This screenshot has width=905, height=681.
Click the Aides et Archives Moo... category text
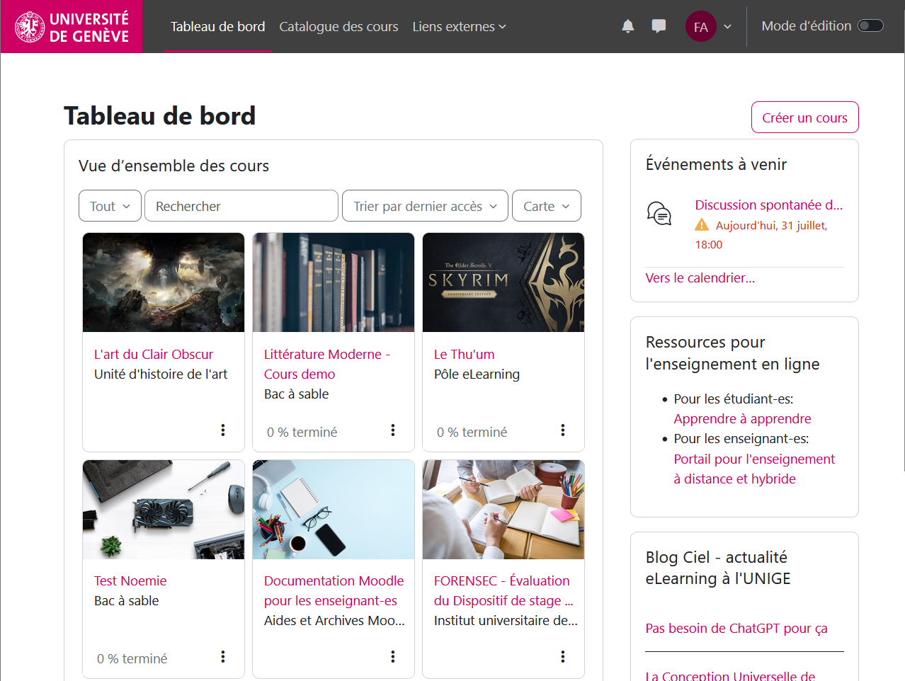coord(334,621)
